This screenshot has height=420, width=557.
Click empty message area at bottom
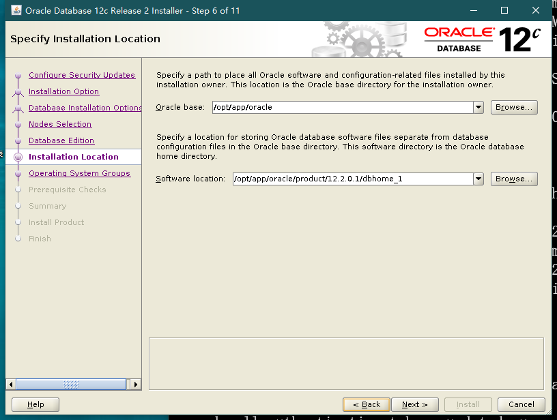[x=346, y=364]
